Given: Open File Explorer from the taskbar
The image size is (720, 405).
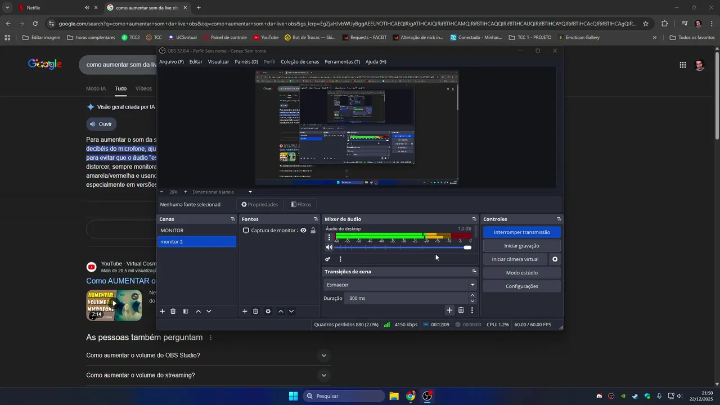Looking at the screenshot, I should coord(394,396).
